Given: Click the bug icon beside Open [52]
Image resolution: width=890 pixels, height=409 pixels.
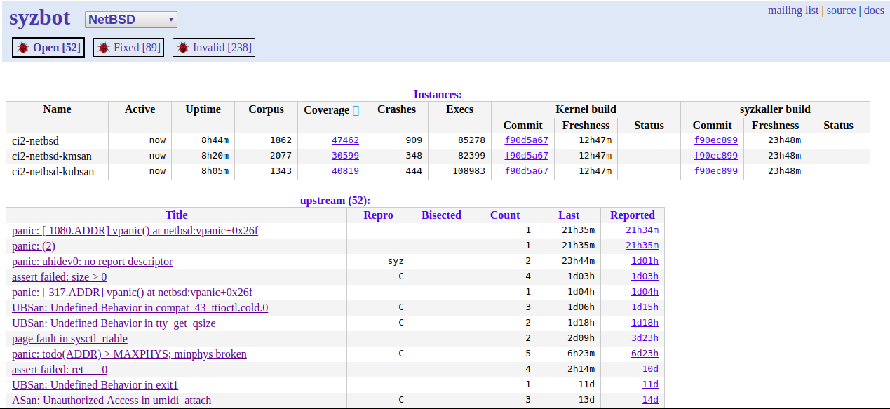Looking at the screenshot, I should 23,48.
